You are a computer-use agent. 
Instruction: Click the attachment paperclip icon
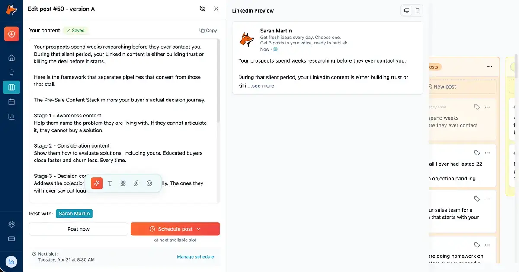pos(136,183)
